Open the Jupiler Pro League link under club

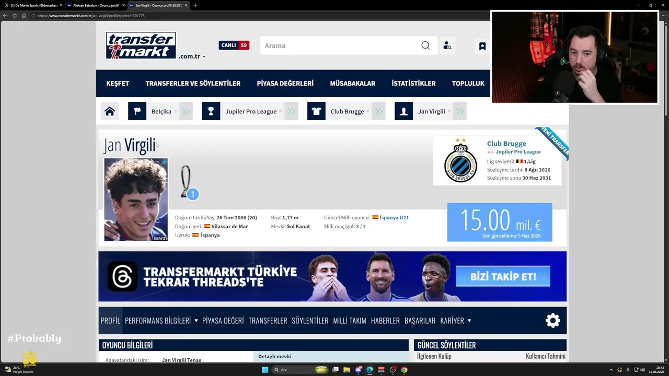pos(518,152)
